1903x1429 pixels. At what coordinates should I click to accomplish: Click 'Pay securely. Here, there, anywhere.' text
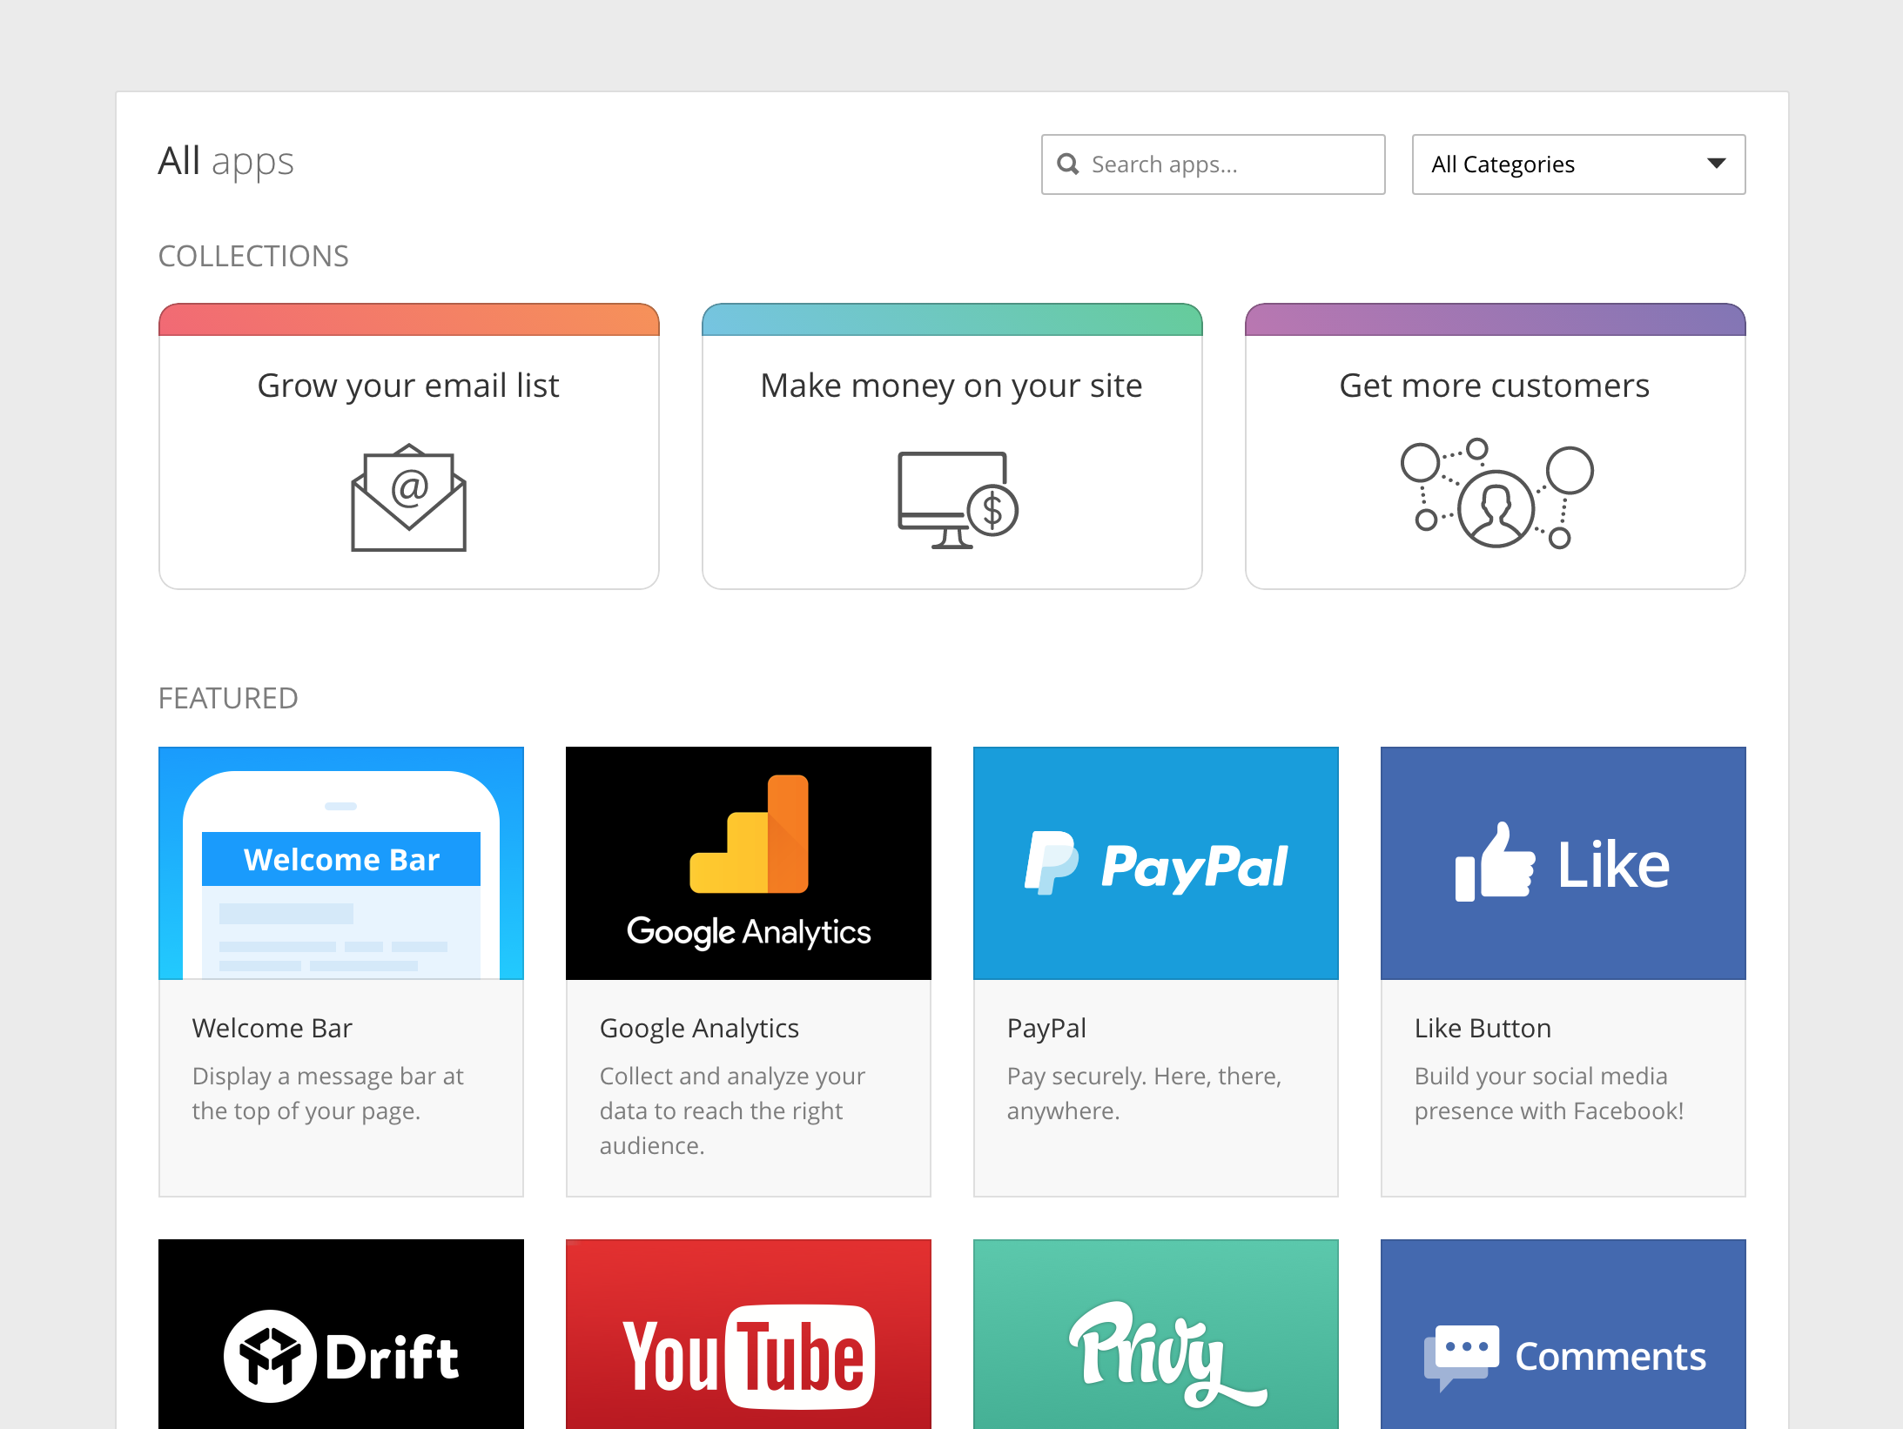(x=1144, y=1093)
